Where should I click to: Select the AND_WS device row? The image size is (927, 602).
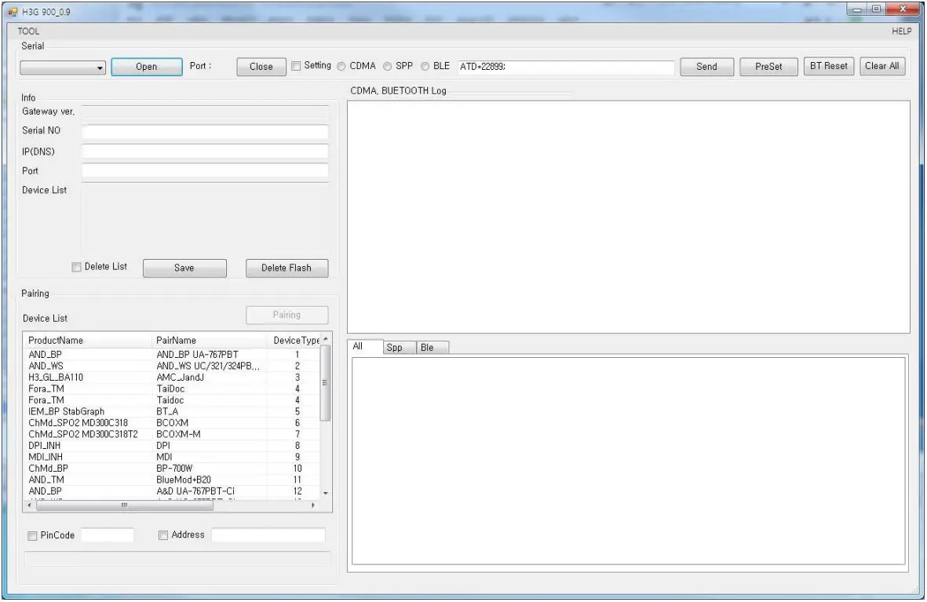171,366
